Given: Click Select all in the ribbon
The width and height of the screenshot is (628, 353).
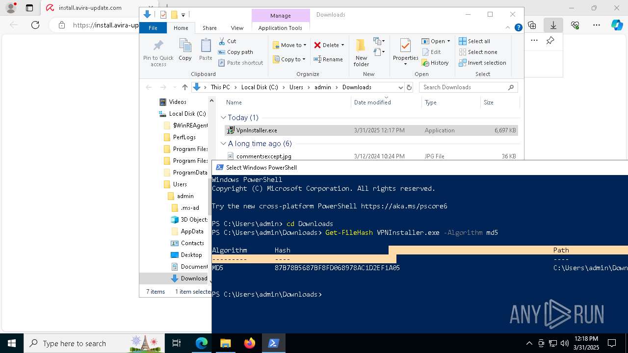Looking at the screenshot, I should pyautogui.click(x=474, y=41).
